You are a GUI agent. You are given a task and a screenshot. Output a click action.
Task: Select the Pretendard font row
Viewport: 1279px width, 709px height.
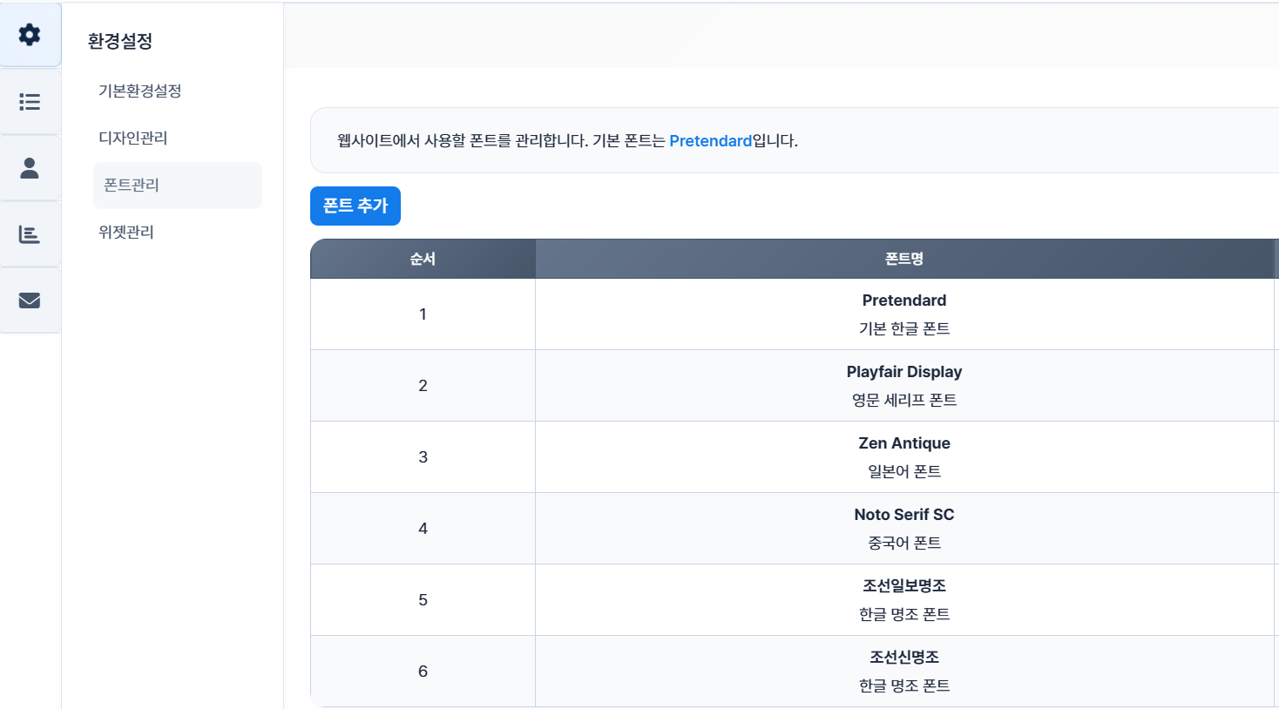[795, 314]
